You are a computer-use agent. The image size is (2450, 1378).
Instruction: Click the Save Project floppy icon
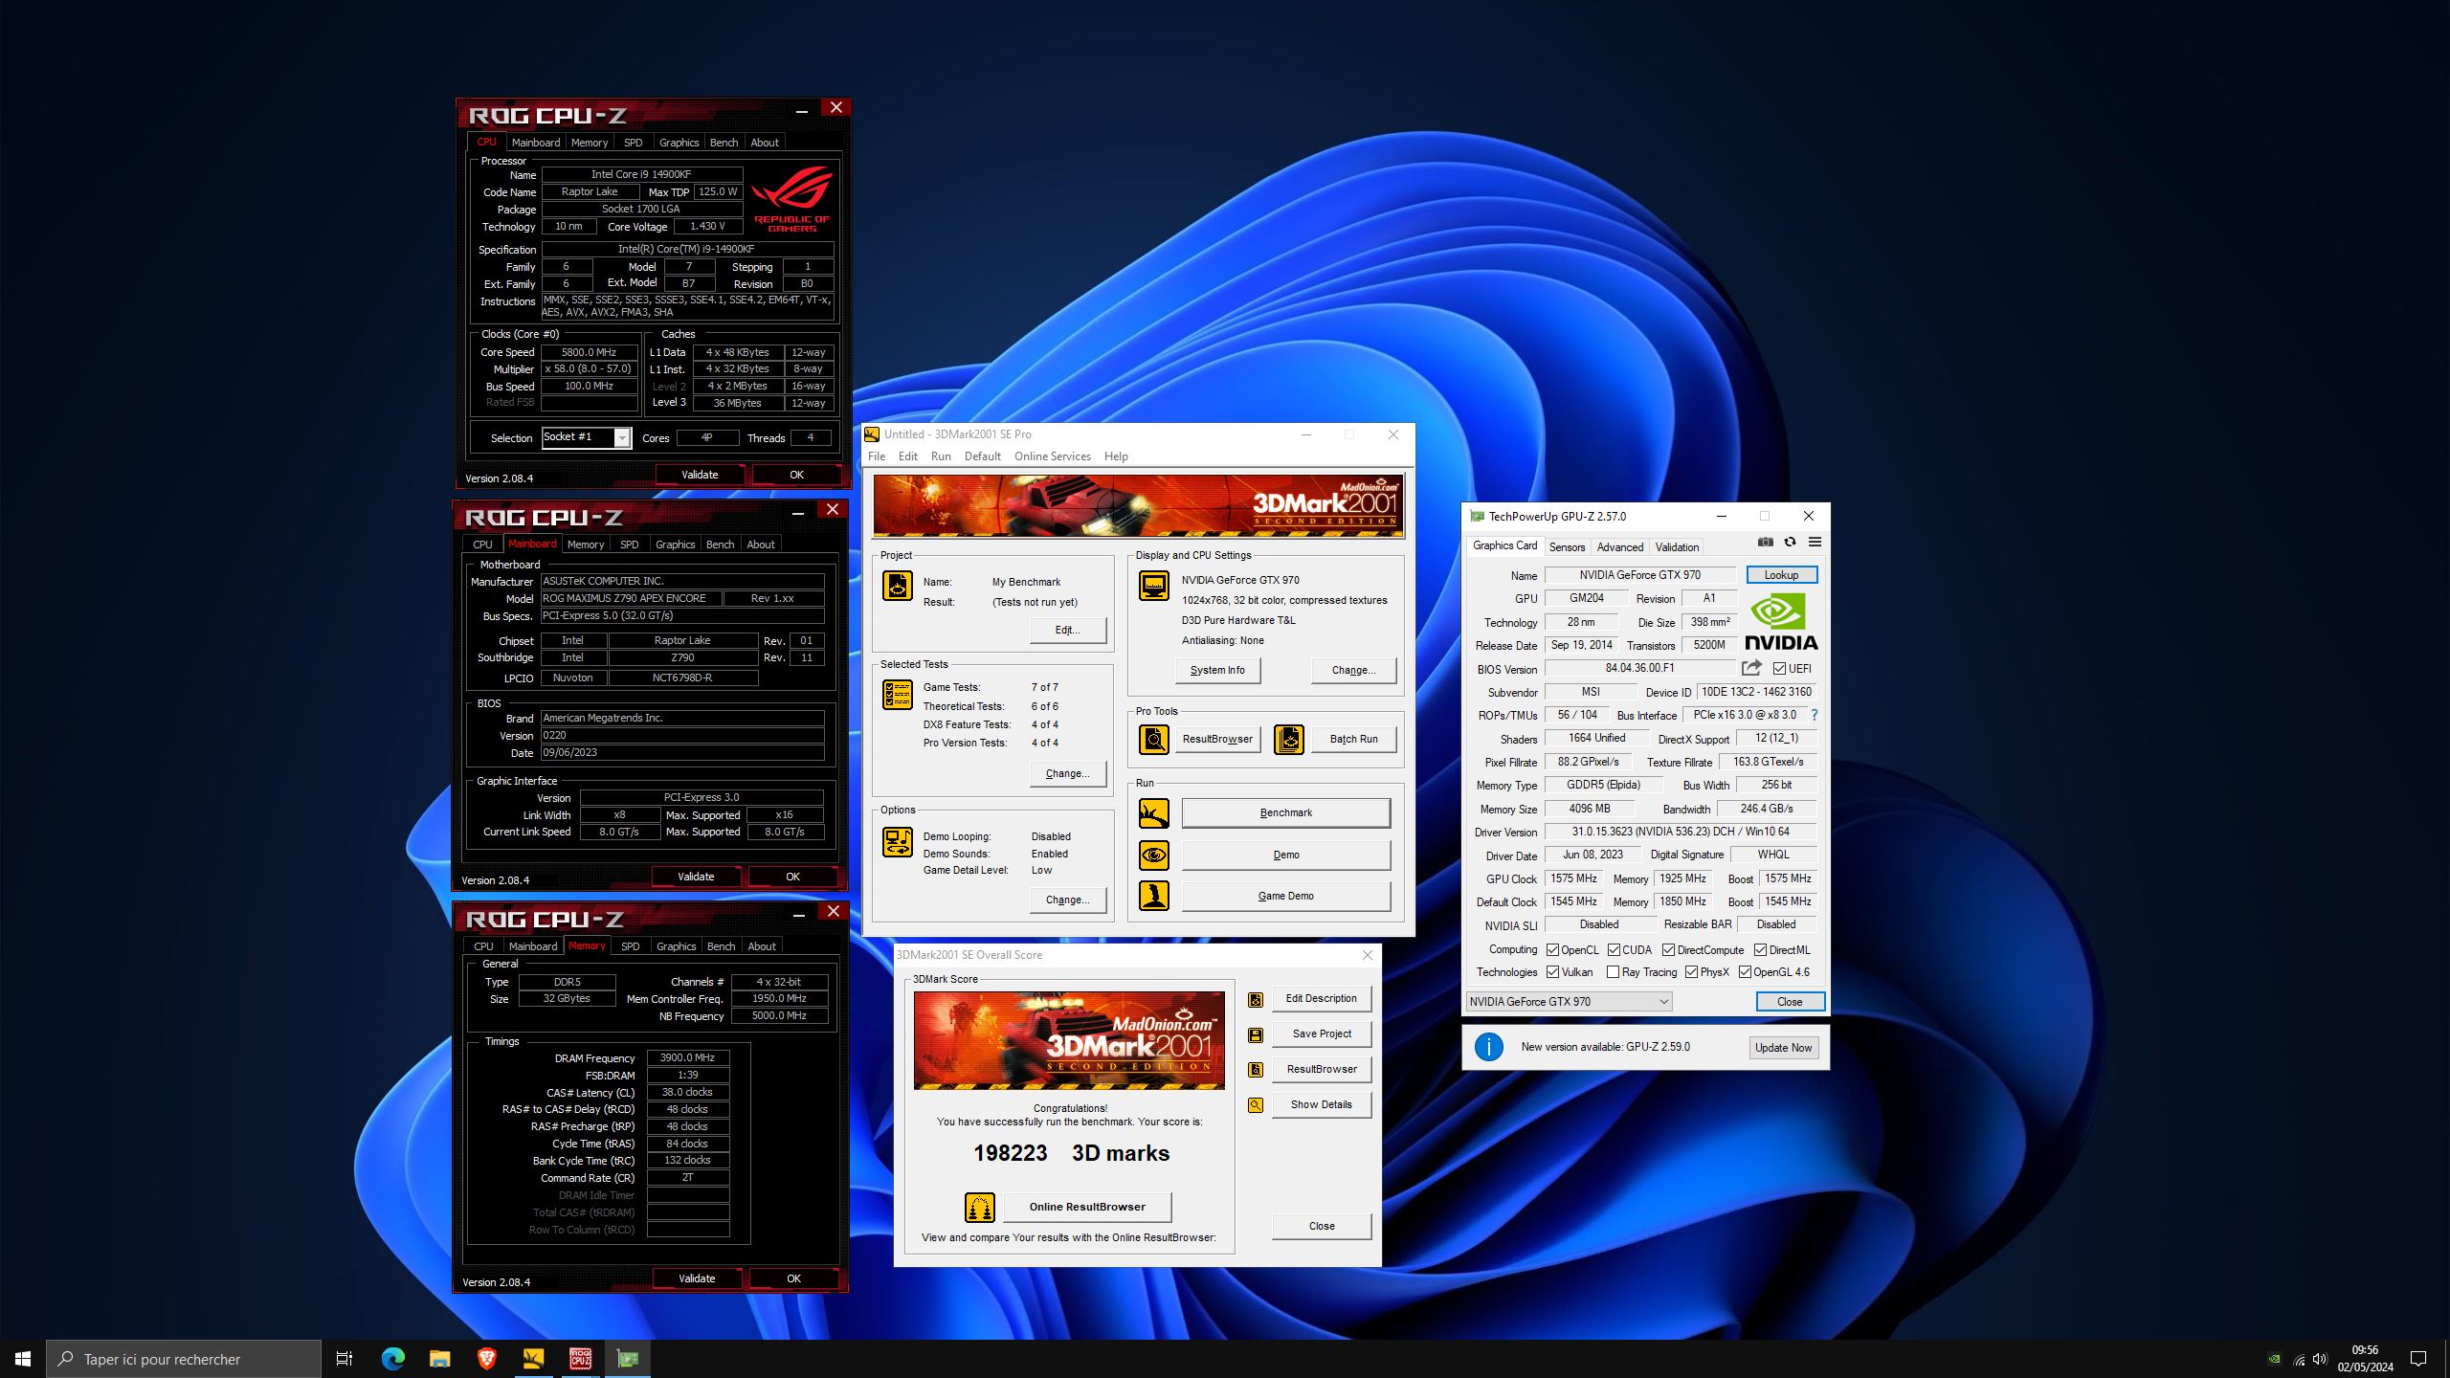coord(1256,1035)
